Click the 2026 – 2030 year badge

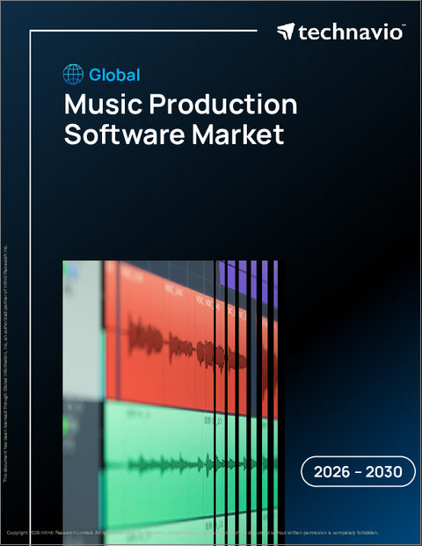[358, 471]
